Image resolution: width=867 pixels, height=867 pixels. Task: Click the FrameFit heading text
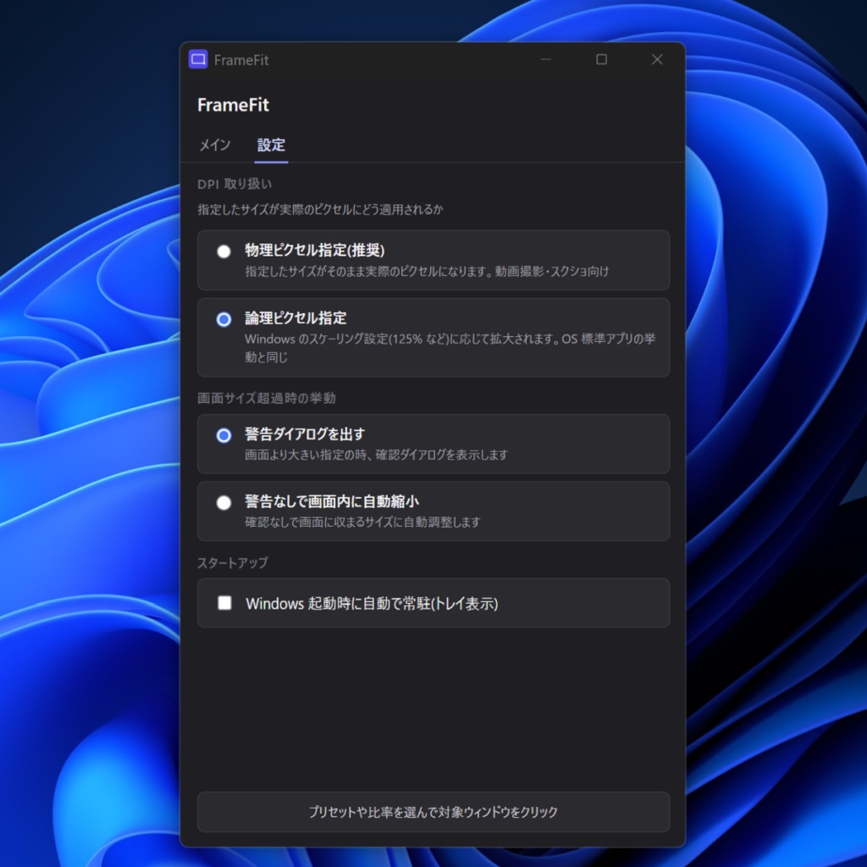[233, 105]
